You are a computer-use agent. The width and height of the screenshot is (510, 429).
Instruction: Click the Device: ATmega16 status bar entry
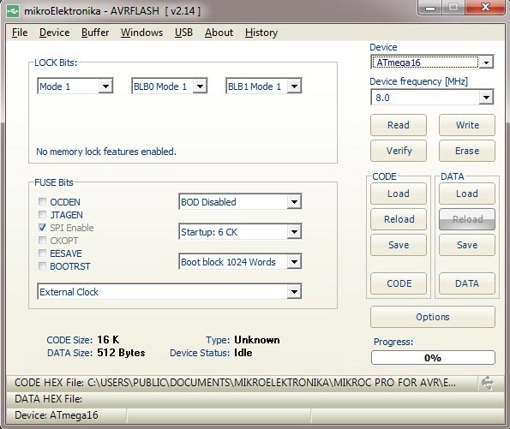(x=57, y=415)
